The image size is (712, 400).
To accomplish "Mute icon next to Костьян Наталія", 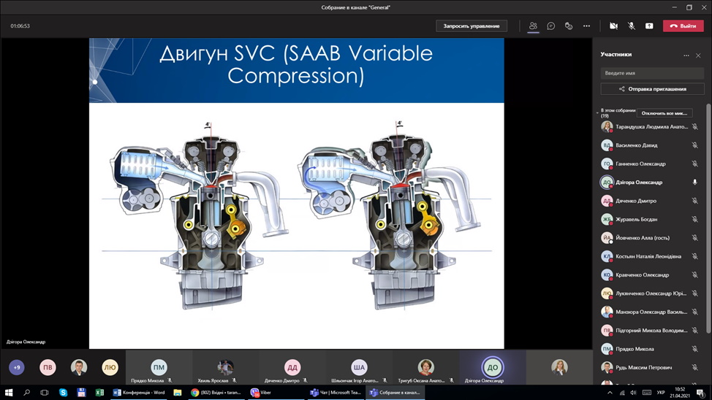I will click(694, 256).
